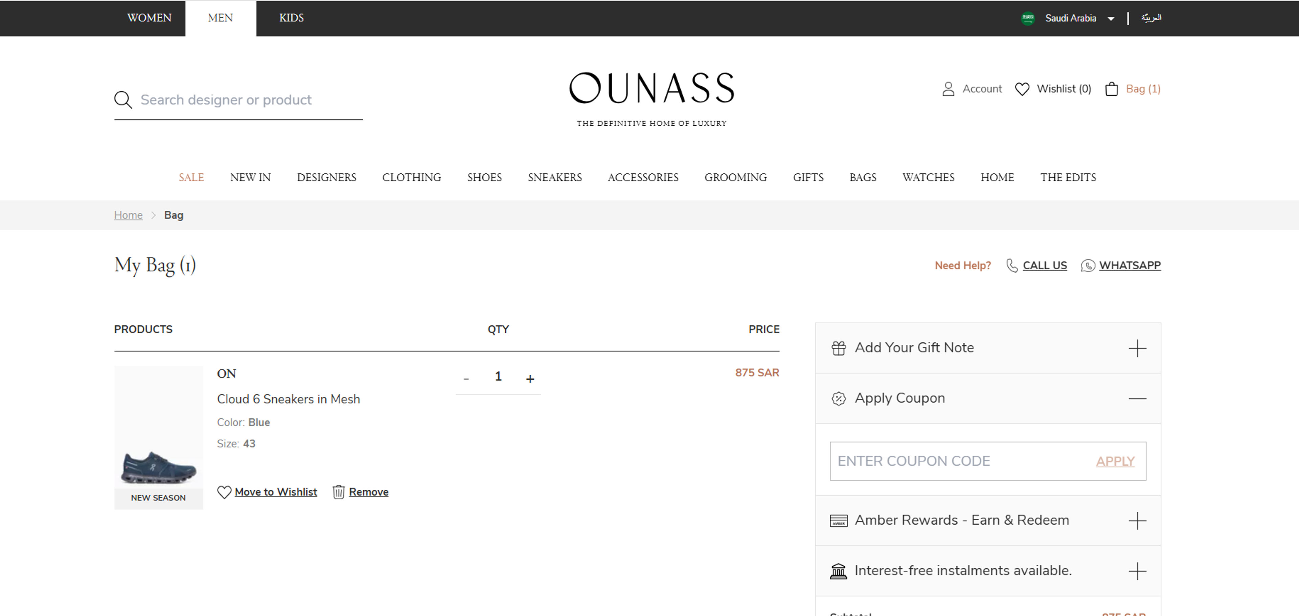Click the Wishlist heart icon in header
Image resolution: width=1299 pixels, height=616 pixels.
click(x=1022, y=89)
